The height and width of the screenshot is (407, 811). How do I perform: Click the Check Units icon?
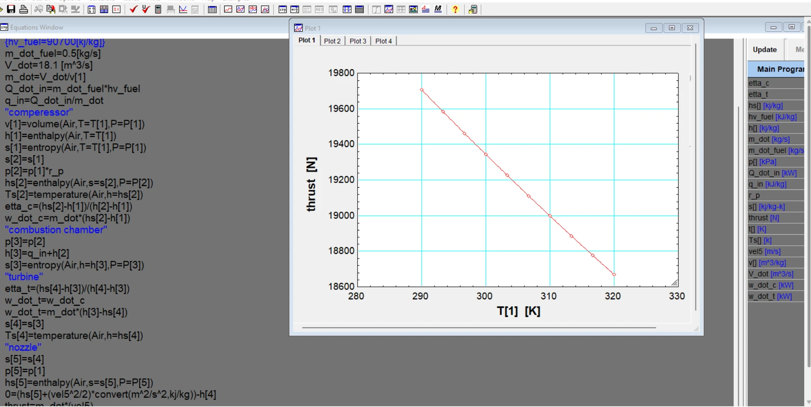click(146, 9)
